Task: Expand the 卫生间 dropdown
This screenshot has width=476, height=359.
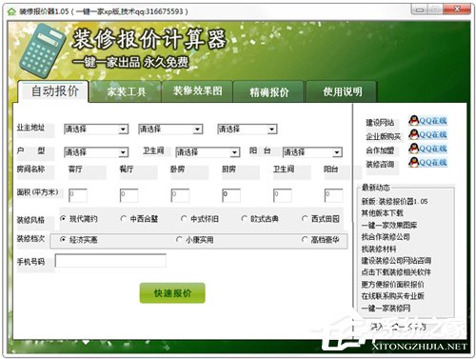Action: tap(208, 152)
